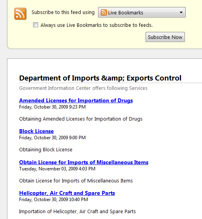
Task: Click the Friday, October 30, 2009 10:40 PM date
Action: (54, 200)
